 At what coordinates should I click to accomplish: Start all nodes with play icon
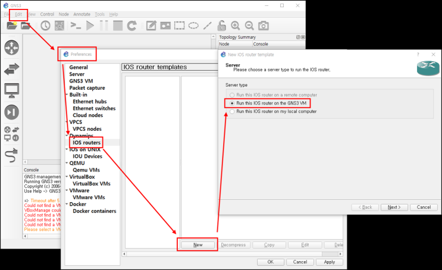[x=90, y=26]
